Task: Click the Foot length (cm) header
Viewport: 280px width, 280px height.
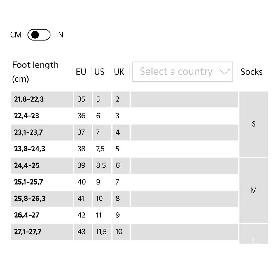Action: point(35,72)
